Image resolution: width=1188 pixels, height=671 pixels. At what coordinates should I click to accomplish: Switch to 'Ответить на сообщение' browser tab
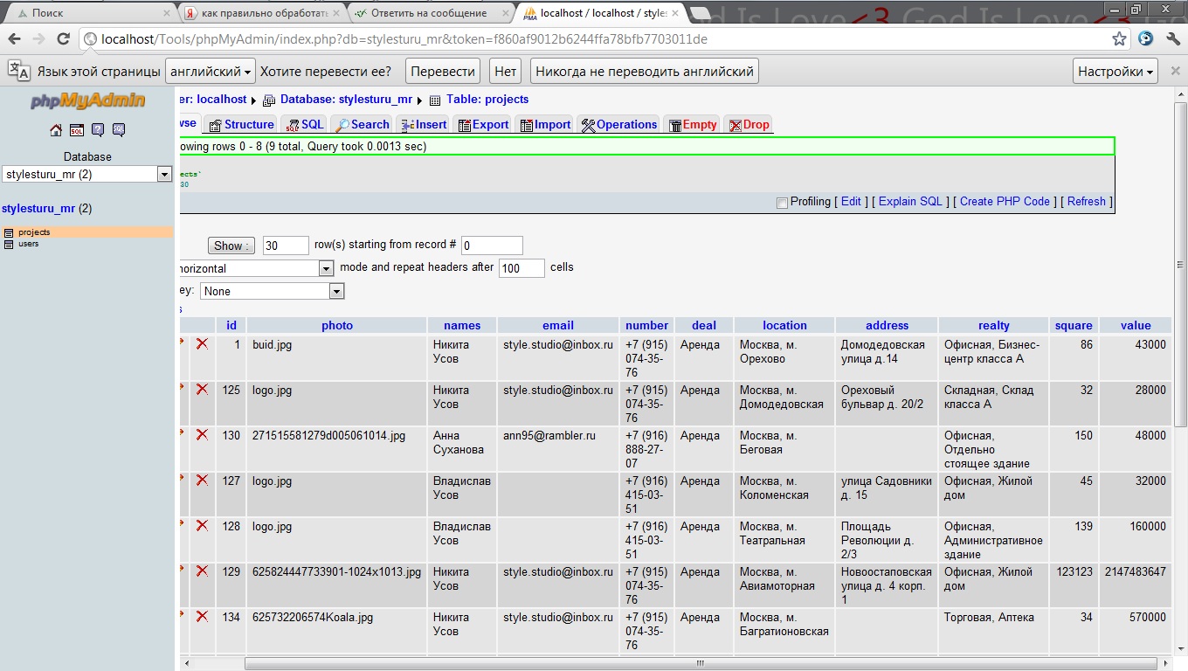point(428,13)
